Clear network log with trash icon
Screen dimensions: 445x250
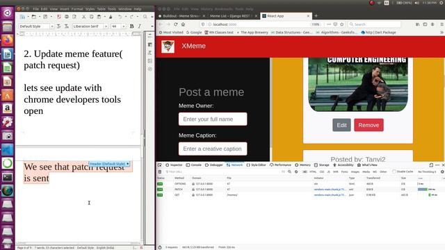pos(160,172)
